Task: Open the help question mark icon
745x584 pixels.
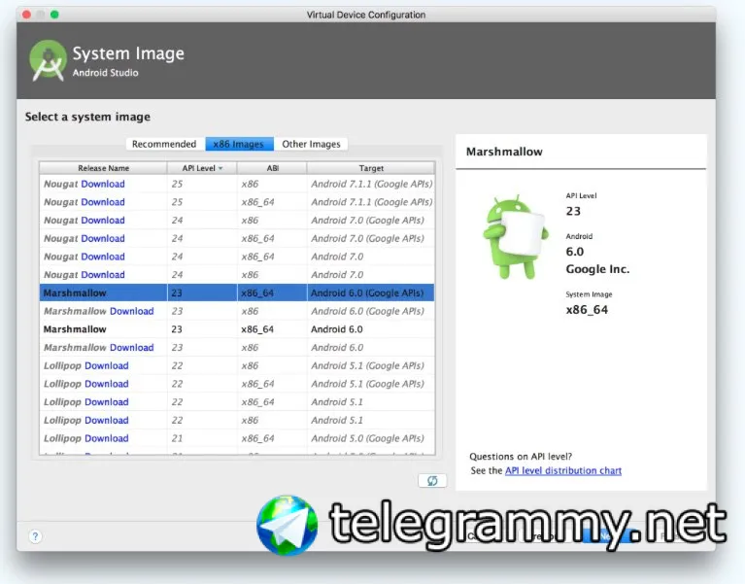Action: click(x=35, y=536)
